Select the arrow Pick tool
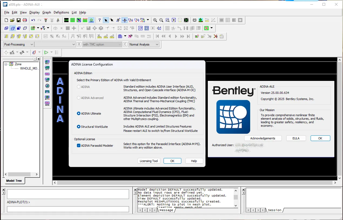This screenshot has width=343, height=220. coord(106,20)
